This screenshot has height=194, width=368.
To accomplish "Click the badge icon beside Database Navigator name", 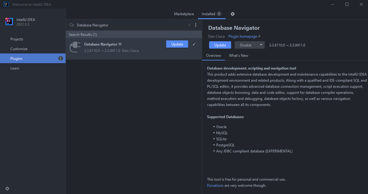I will (120, 44).
